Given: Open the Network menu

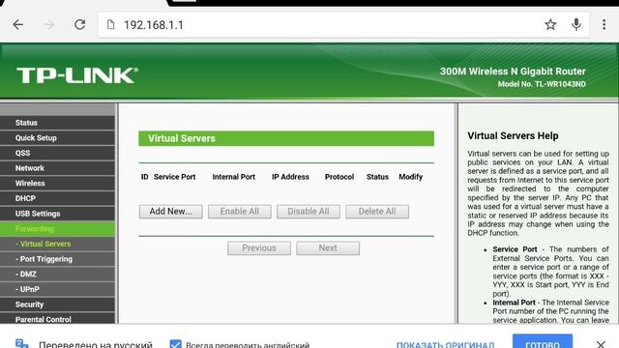Looking at the screenshot, I should 58,168.
